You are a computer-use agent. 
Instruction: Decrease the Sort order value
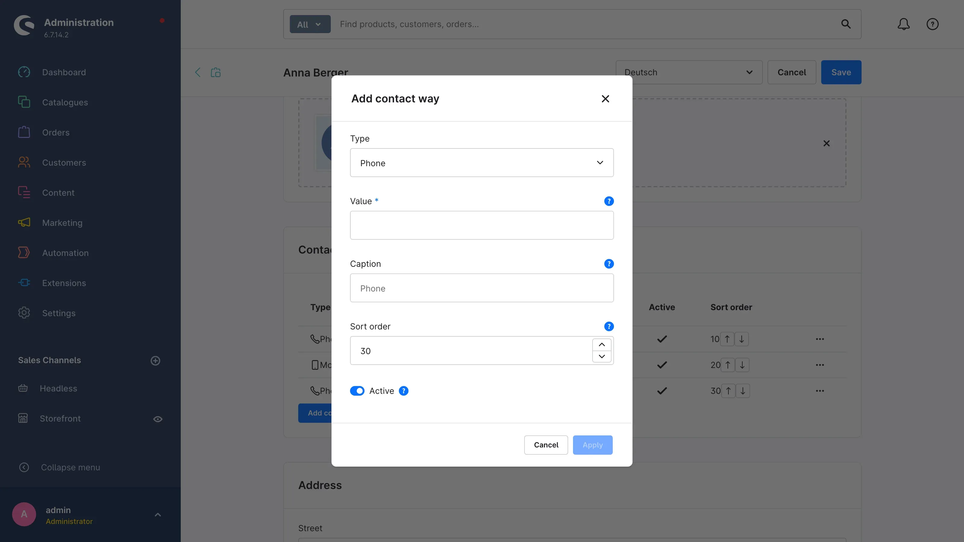point(602,357)
